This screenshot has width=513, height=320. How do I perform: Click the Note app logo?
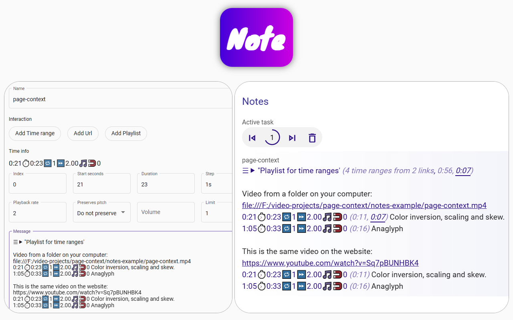(x=256, y=37)
